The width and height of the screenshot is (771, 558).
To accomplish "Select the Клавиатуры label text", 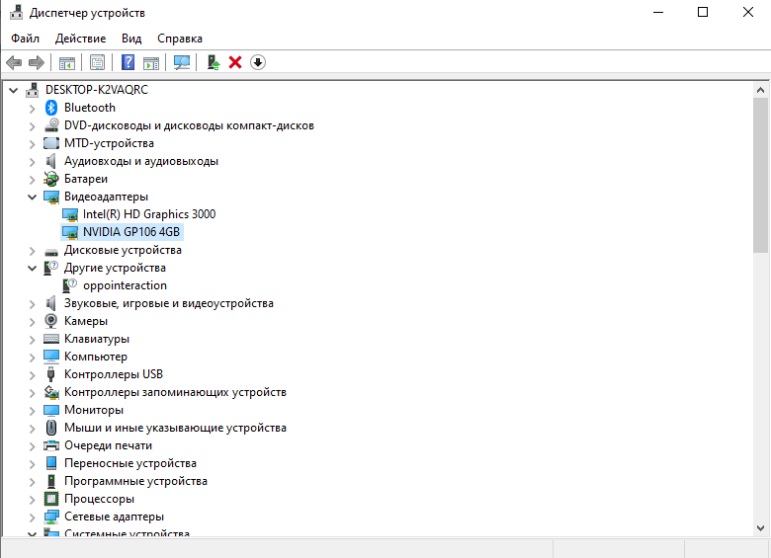I will coord(97,339).
